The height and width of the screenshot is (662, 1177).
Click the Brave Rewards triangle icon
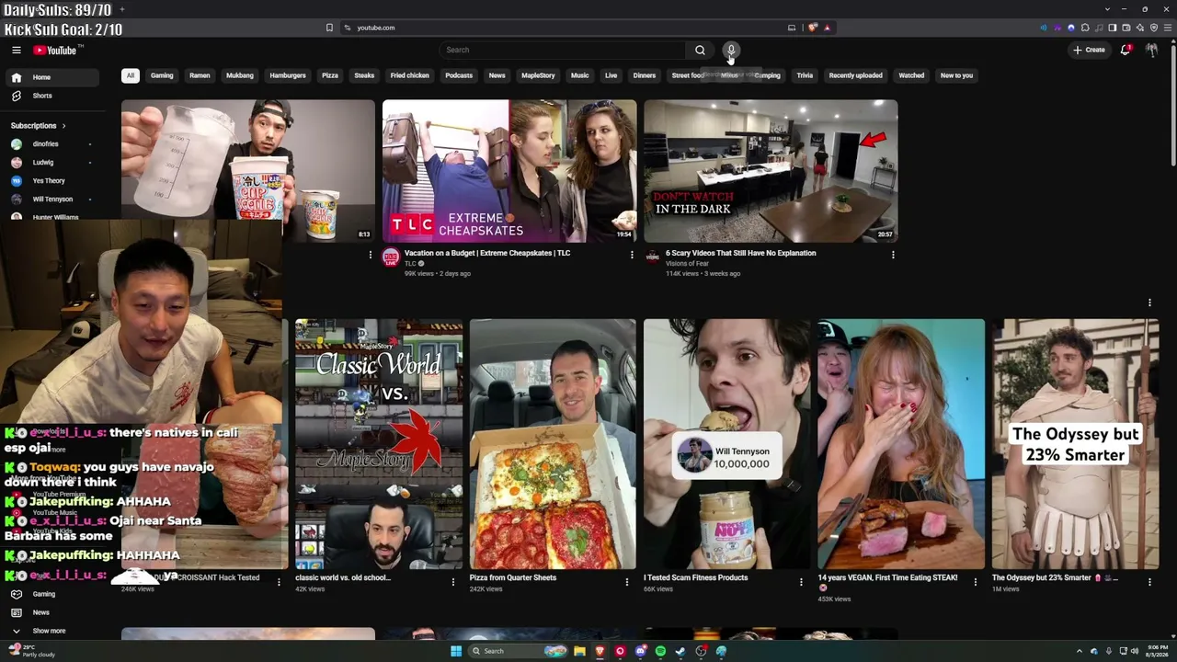[827, 28]
